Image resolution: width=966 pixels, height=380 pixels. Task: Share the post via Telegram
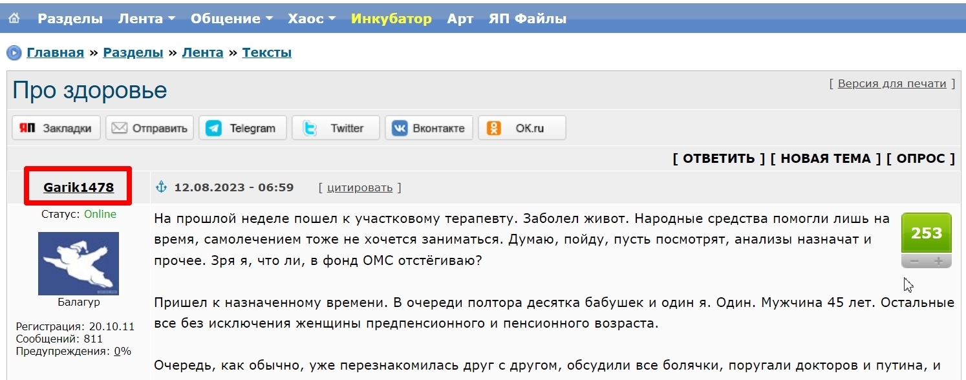click(x=242, y=128)
